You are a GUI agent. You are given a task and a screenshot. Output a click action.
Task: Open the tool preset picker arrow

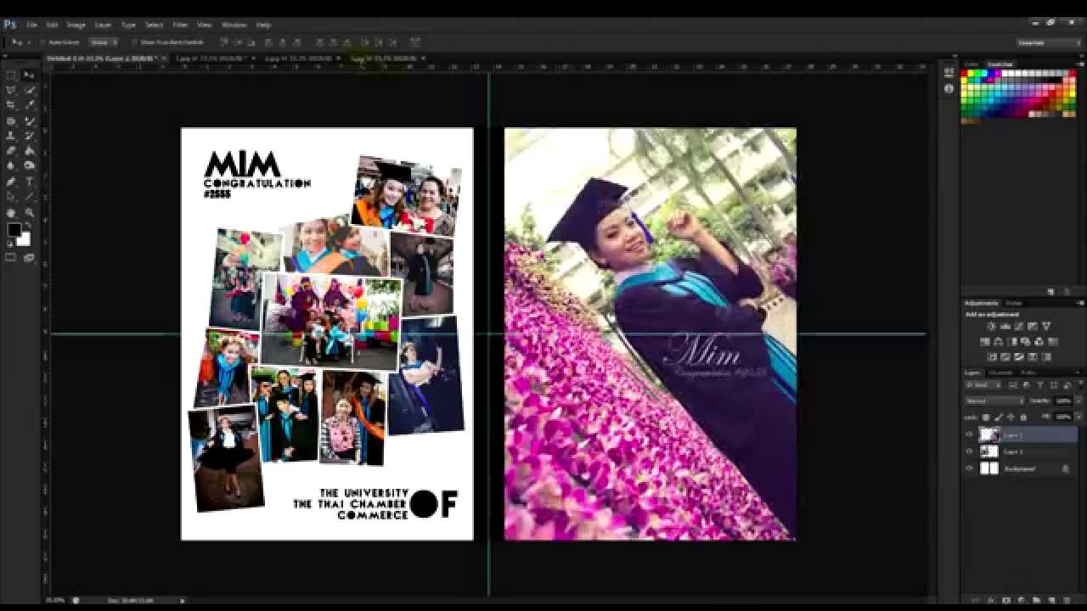point(28,42)
